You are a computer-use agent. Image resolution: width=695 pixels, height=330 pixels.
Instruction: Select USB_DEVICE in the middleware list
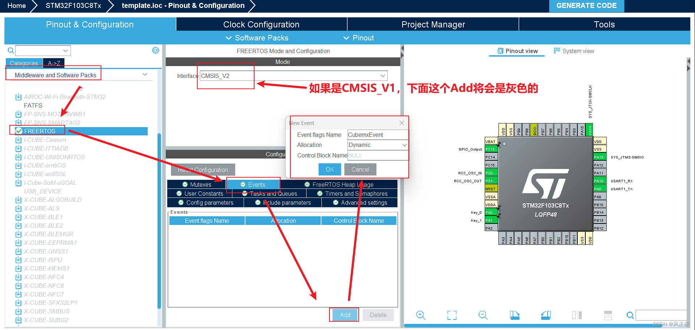click(x=43, y=191)
